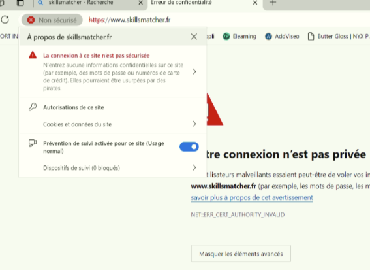Open Dispositifs de suivi (0 bloqués)
Screen dimensions: 370x270
[112, 168]
